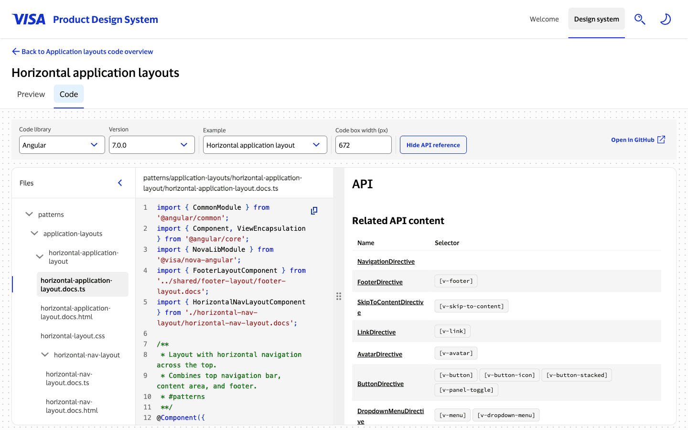The image size is (688, 430).
Task: Click the [v-button-icon] selector chip
Action: pyautogui.click(x=509, y=375)
